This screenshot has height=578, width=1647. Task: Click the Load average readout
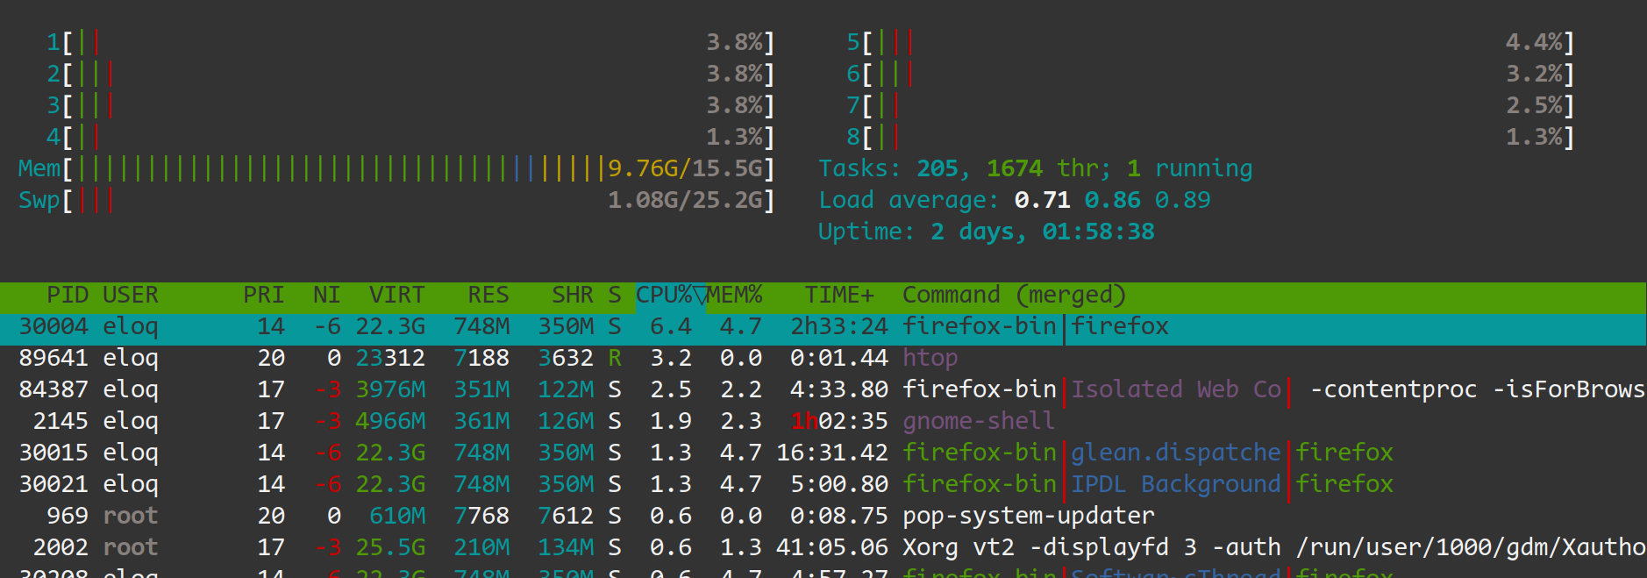pyautogui.click(x=1014, y=201)
